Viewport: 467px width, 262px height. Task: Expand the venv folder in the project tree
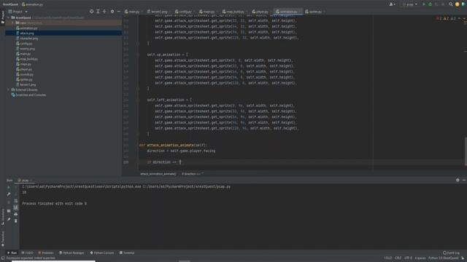point(12,23)
